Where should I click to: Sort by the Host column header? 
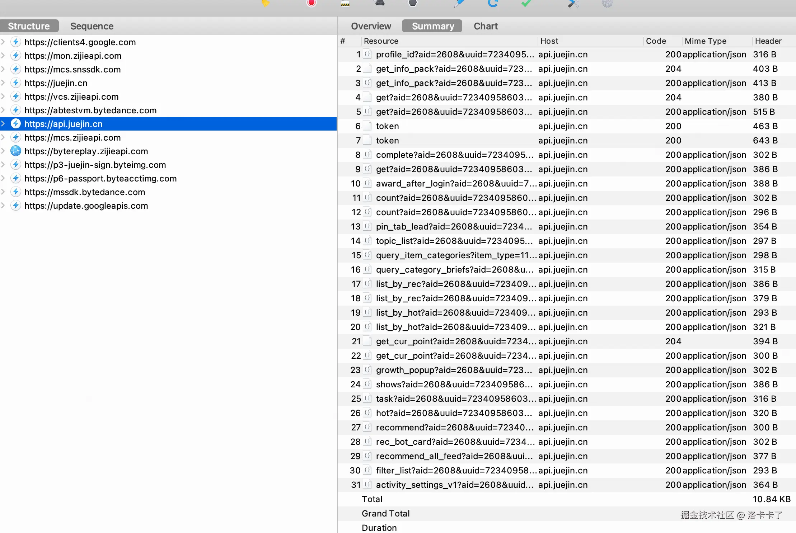click(590, 41)
